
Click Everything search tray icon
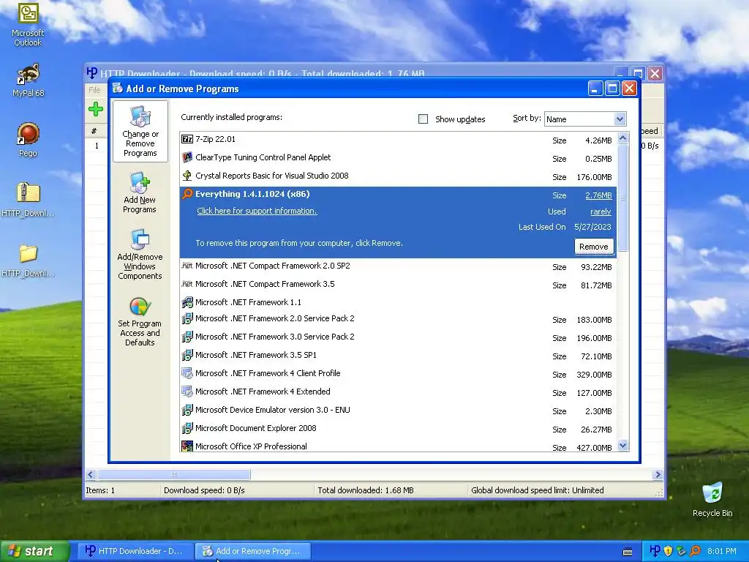click(695, 551)
